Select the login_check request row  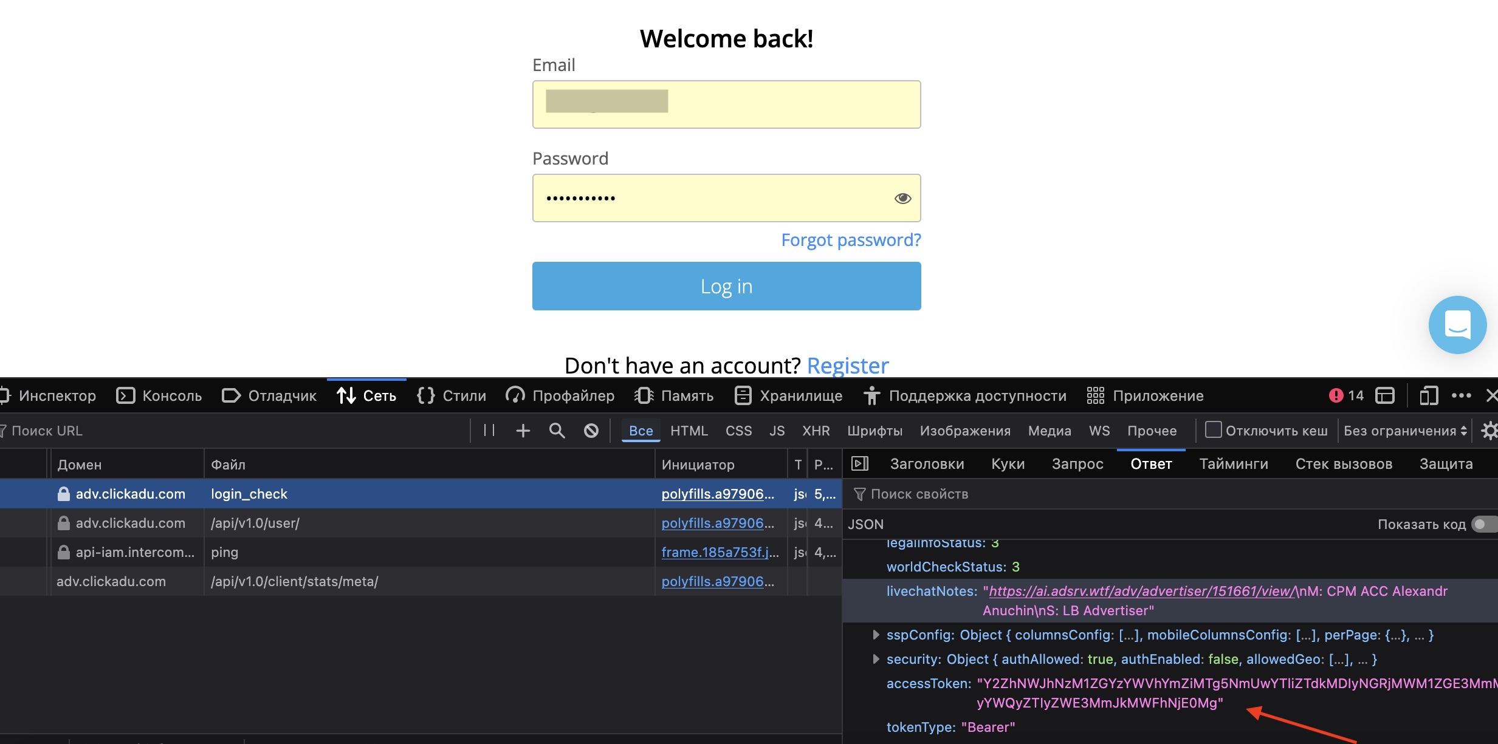(421, 494)
